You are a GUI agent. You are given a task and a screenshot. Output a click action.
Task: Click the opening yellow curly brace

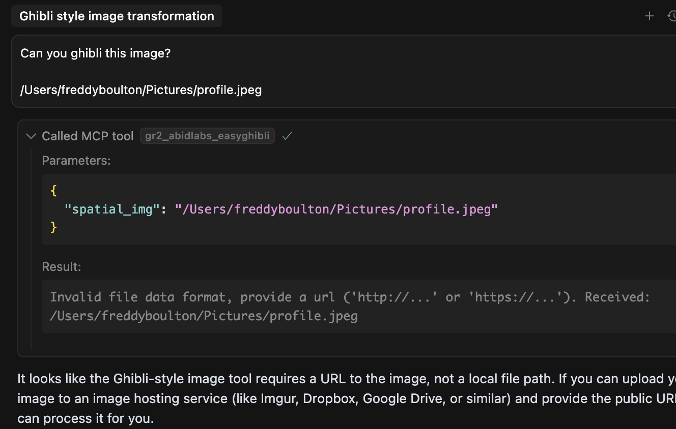coord(53,191)
